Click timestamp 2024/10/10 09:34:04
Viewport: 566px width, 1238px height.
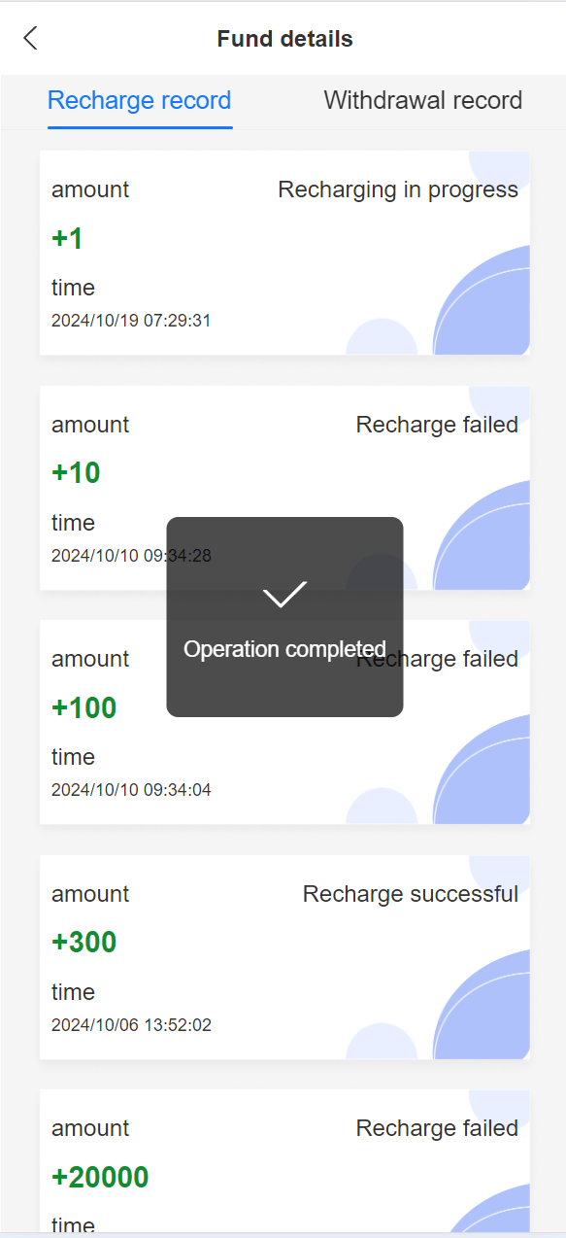(x=131, y=790)
